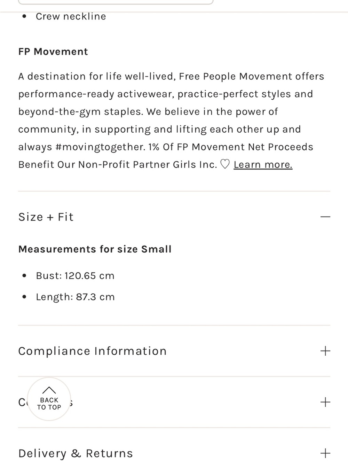Select the Bust: 120.65 cm measurement
This screenshot has height=463, width=348.
[x=75, y=276]
